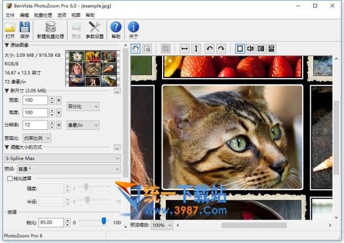Open the S-Spline Max resize method dropdown
Screen dimensions: 344x243
(x=63, y=158)
